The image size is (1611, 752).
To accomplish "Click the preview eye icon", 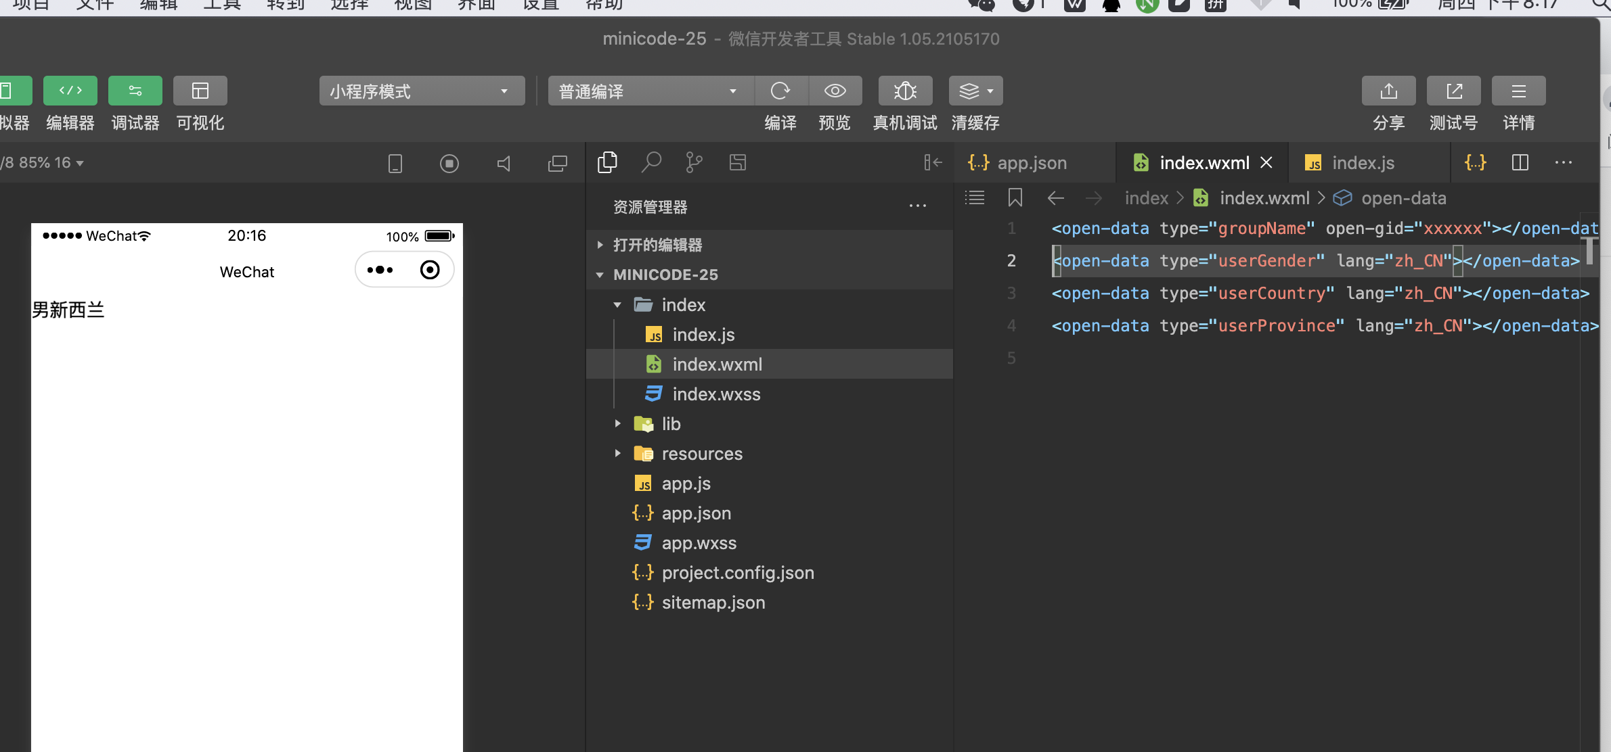I will pos(835,91).
